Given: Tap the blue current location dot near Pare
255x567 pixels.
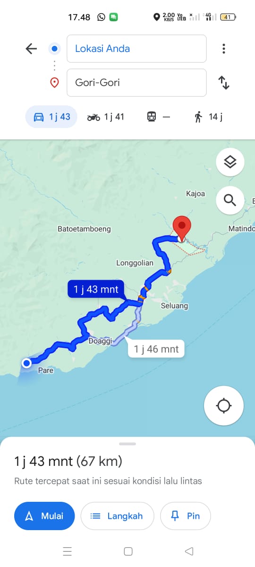Looking at the screenshot, I should click(27, 363).
